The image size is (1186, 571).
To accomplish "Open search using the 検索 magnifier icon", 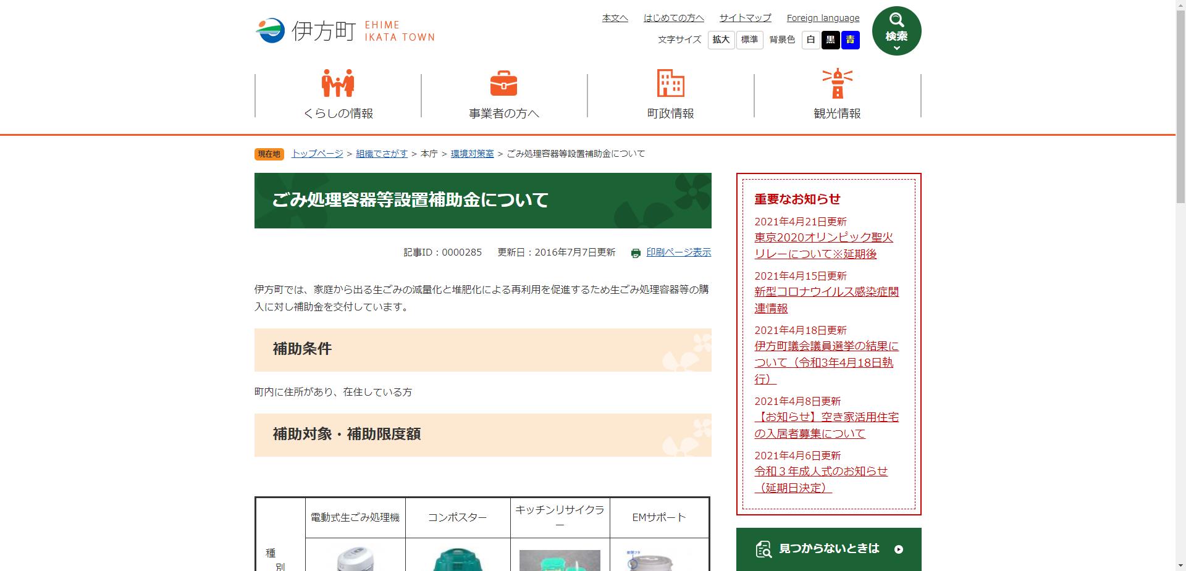I will coord(896,20).
